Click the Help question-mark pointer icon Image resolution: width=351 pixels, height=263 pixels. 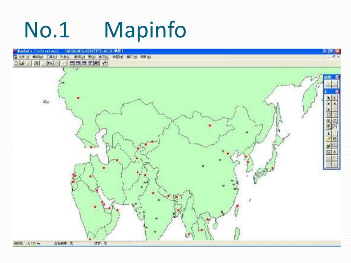coord(104,63)
